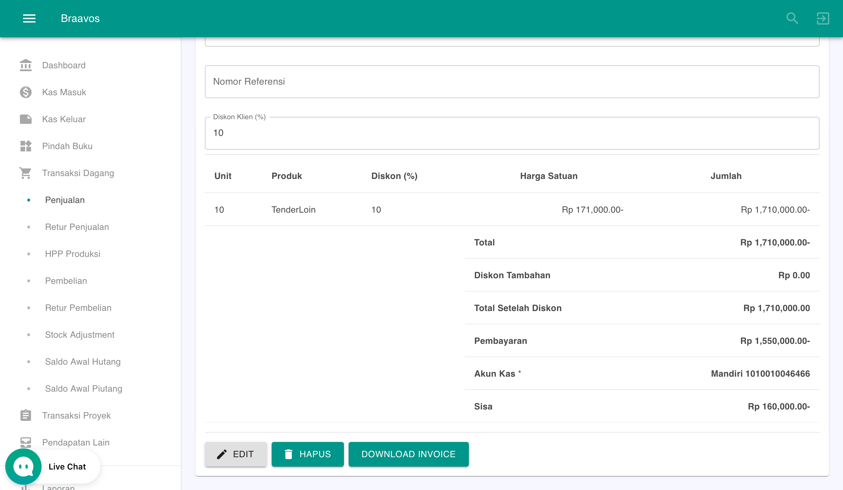This screenshot has width=843, height=490.
Task: Select the Pindah Buku icon
Action: pyautogui.click(x=25, y=146)
